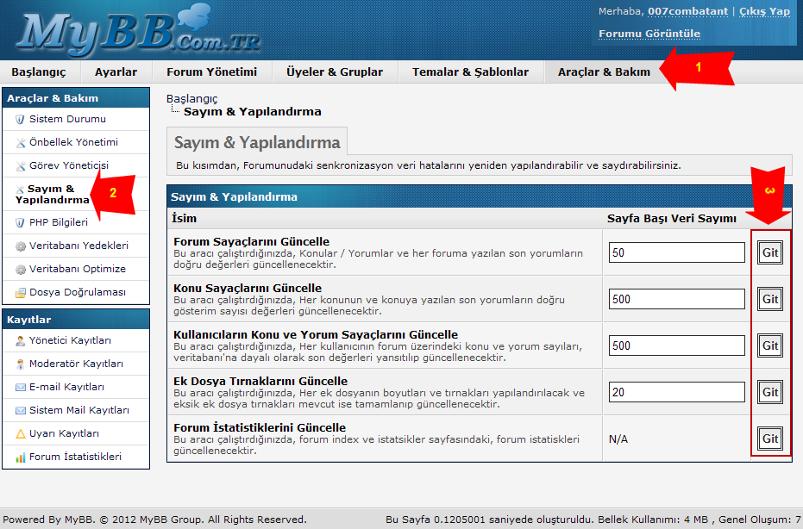Click Git for Ek Dosya Tırnaklarını Güncelle

[x=770, y=392]
